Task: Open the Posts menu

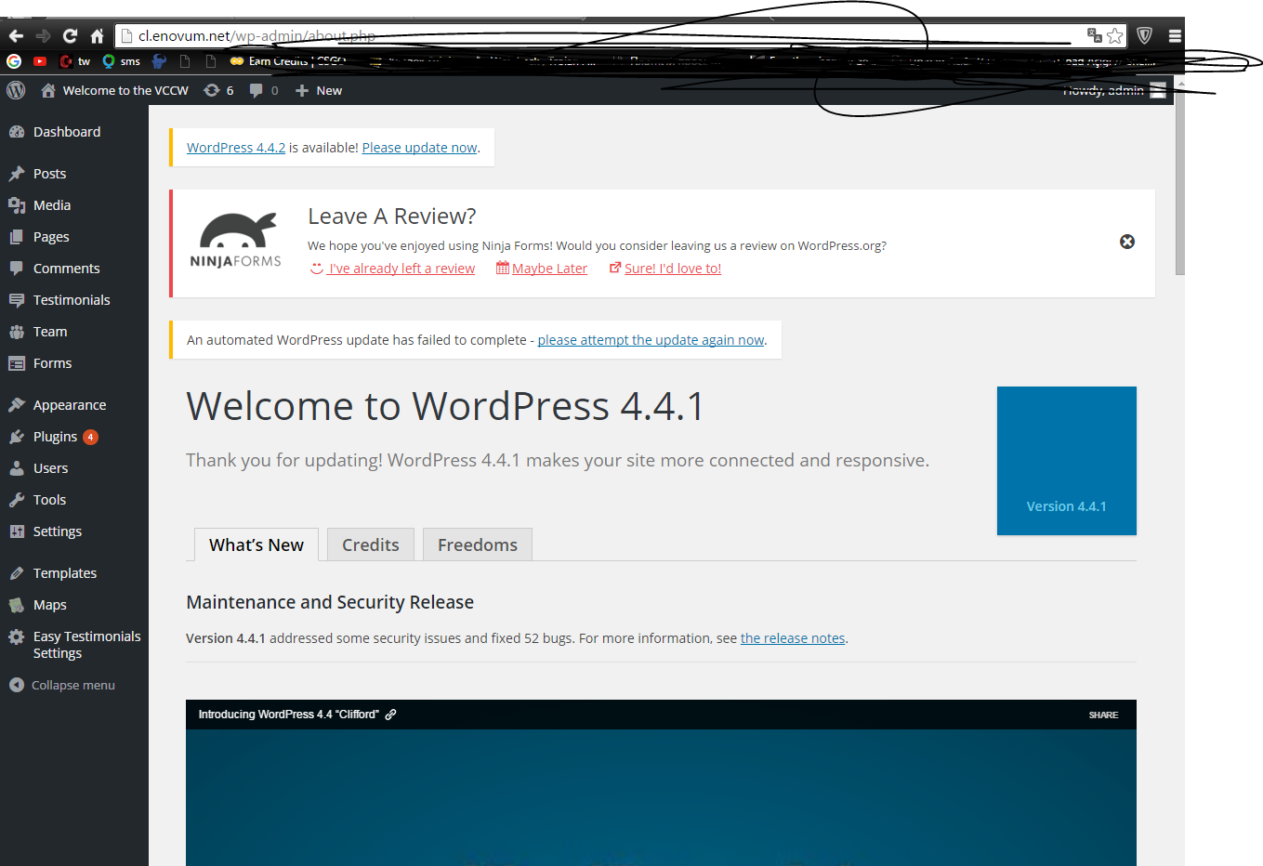Action: tap(74, 174)
